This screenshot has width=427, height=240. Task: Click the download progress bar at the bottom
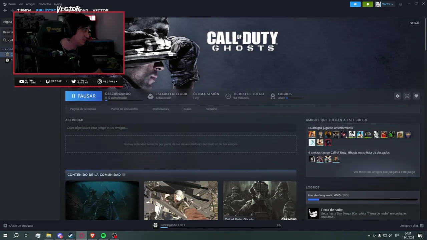tap(221, 228)
